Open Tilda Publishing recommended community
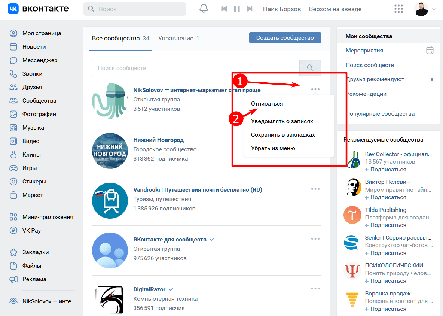This screenshot has width=443, height=316. (x=386, y=210)
